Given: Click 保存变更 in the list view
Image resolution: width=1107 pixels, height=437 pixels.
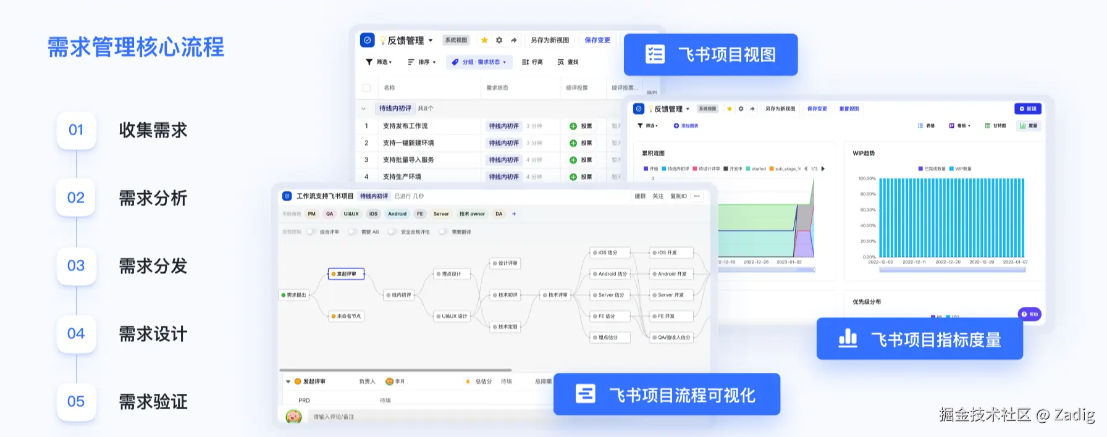Looking at the screenshot, I should [x=597, y=40].
